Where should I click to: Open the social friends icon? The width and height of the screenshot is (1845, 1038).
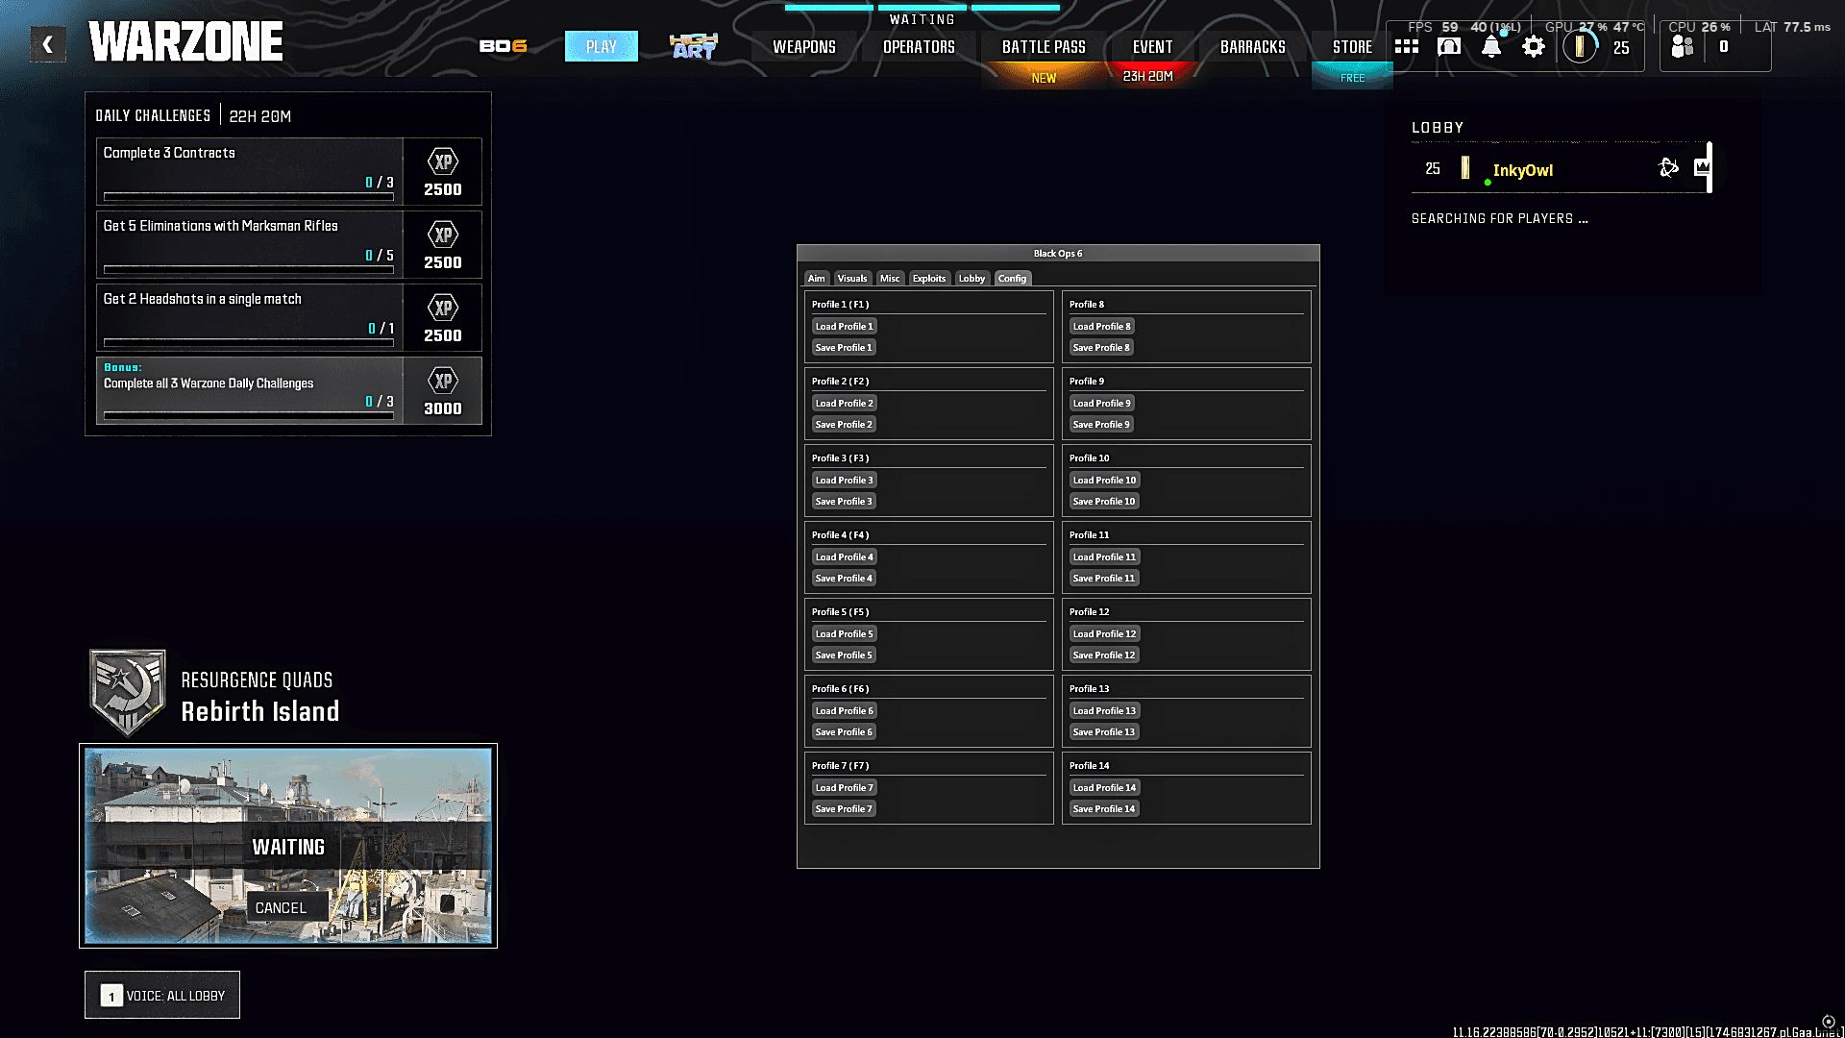tap(1682, 46)
